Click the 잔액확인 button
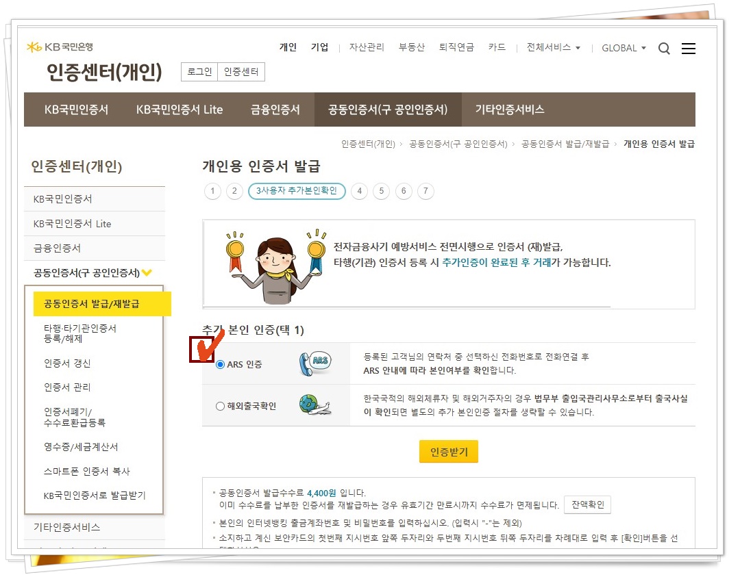This screenshot has height=577, width=740. (x=588, y=505)
